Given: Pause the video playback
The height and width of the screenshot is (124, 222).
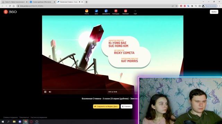Looking at the screenshot, I should [x=45, y=92].
